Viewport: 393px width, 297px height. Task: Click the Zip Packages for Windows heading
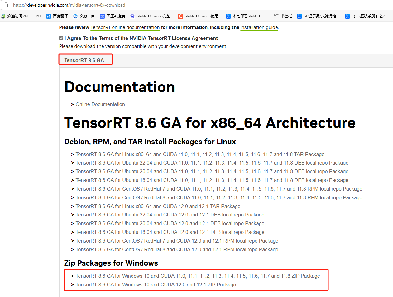click(111, 263)
